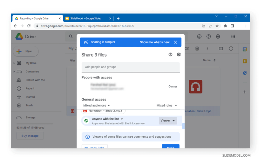Viewport: 261px width, 162px height.
Task: Click Copy links button
Action: 94,146
